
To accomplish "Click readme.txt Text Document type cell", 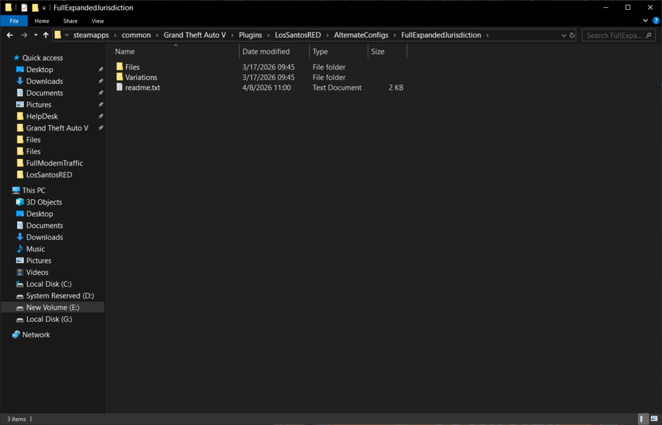I will 337,88.
